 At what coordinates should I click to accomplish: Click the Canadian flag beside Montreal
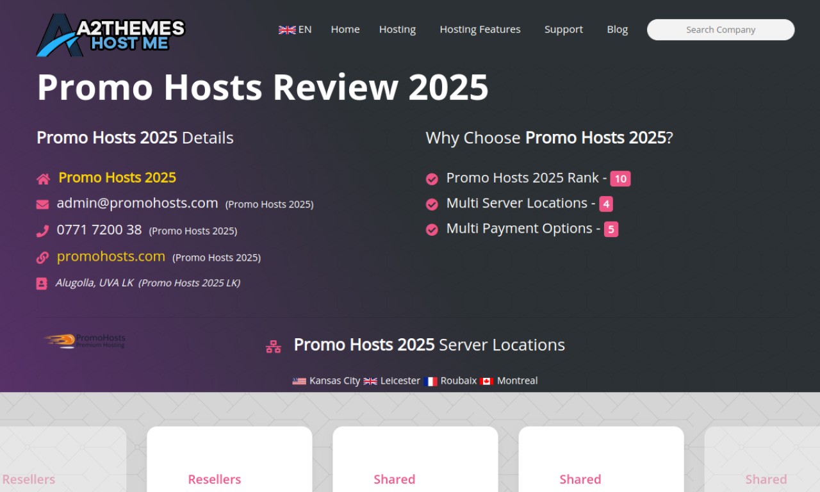point(487,381)
